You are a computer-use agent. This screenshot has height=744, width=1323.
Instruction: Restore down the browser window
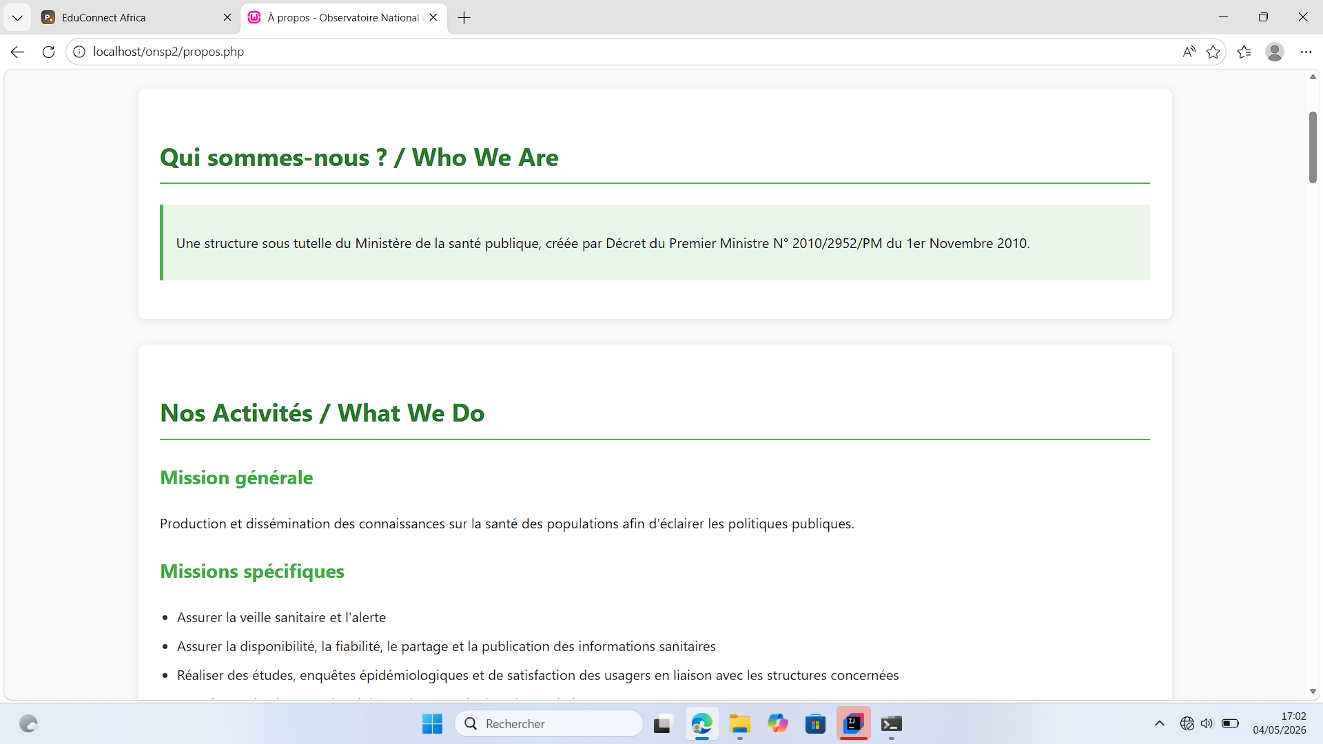[1263, 17]
